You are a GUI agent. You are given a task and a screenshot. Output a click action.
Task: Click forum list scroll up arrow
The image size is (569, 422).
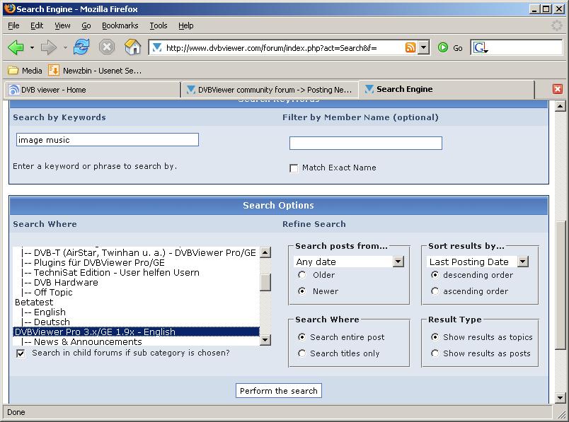pyautogui.click(x=265, y=252)
